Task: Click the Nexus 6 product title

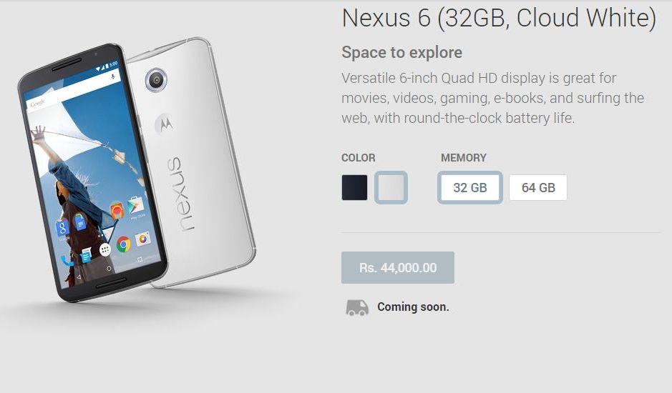Action: pyautogui.click(x=499, y=19)
